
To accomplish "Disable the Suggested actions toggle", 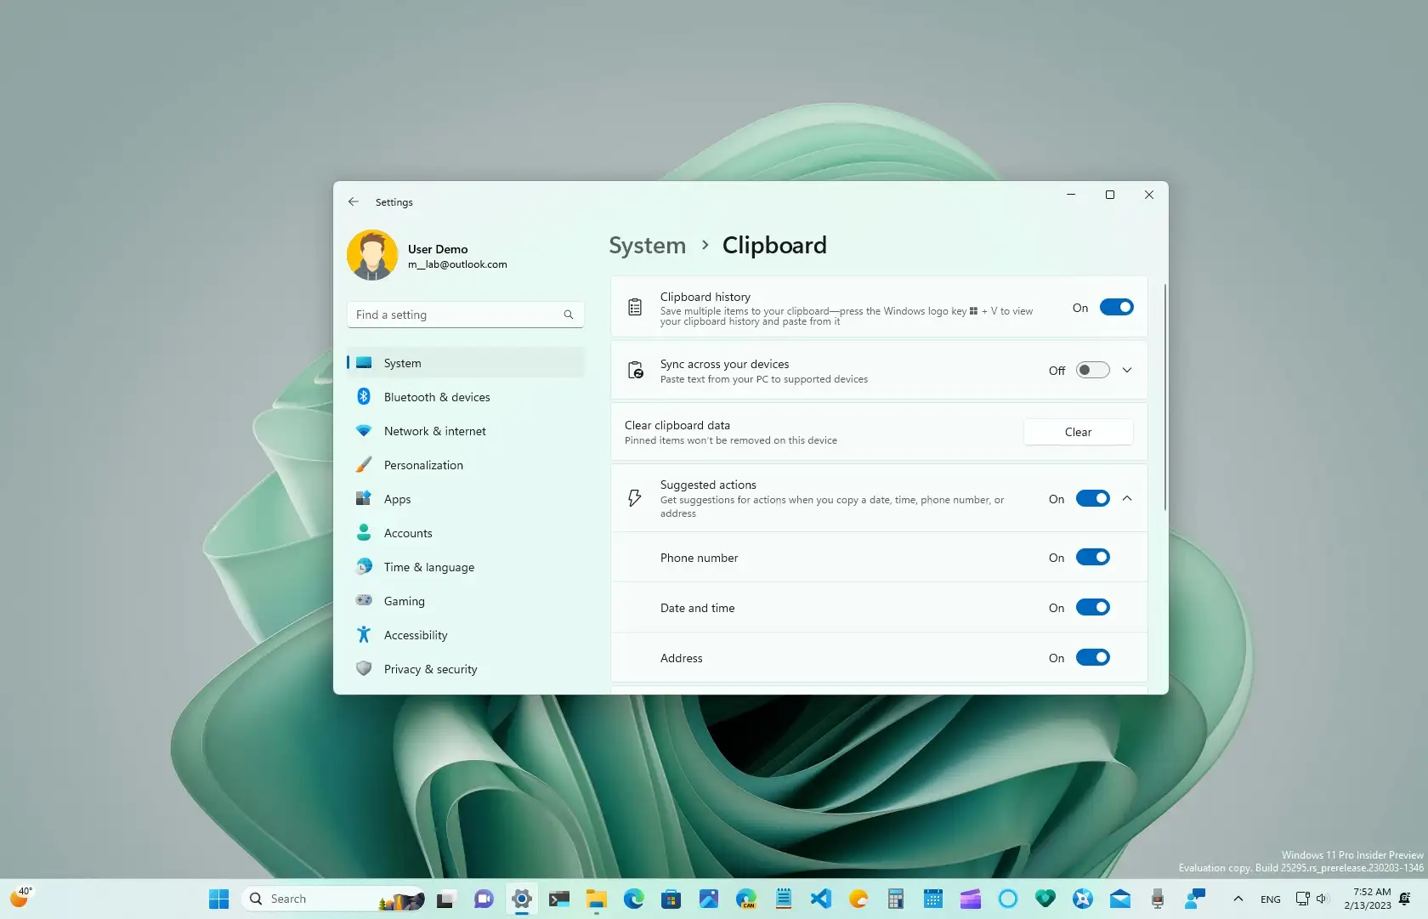I will (x=1093, y=498).
